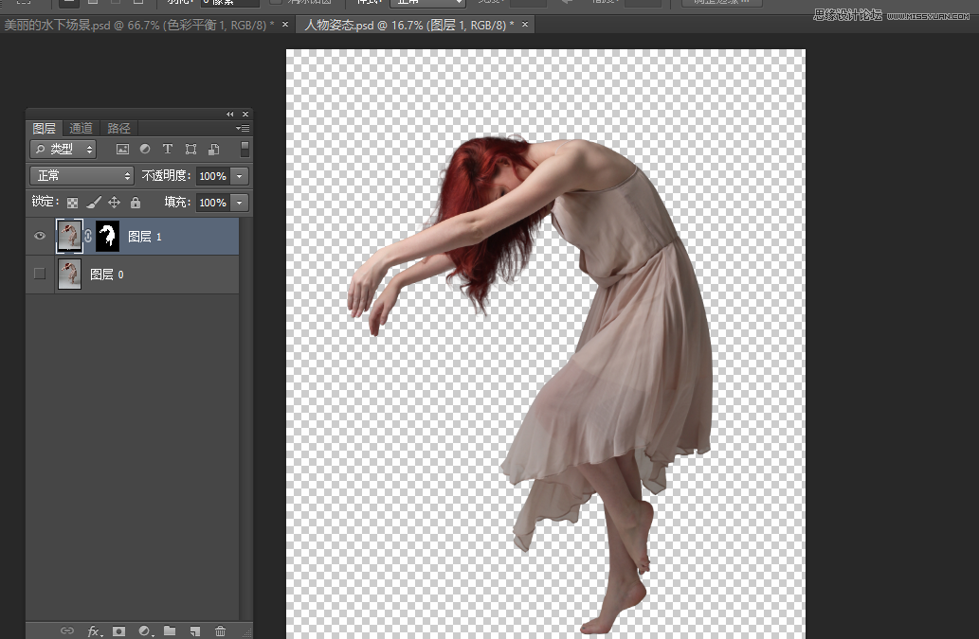The width and height of the screenshot is (979, 639).
Task: Hide 图层 1 using its eye icon
Action: (x=40, y=236)
